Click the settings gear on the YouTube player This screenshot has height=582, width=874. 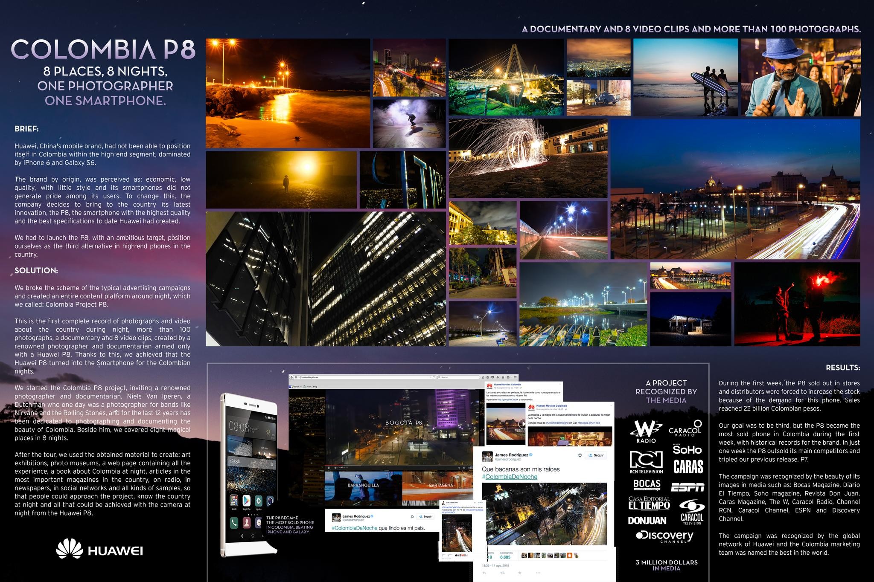click(x=464, y=468)
